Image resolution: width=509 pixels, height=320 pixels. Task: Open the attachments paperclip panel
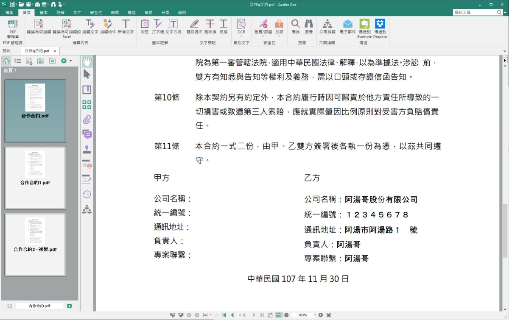point(87,120)
